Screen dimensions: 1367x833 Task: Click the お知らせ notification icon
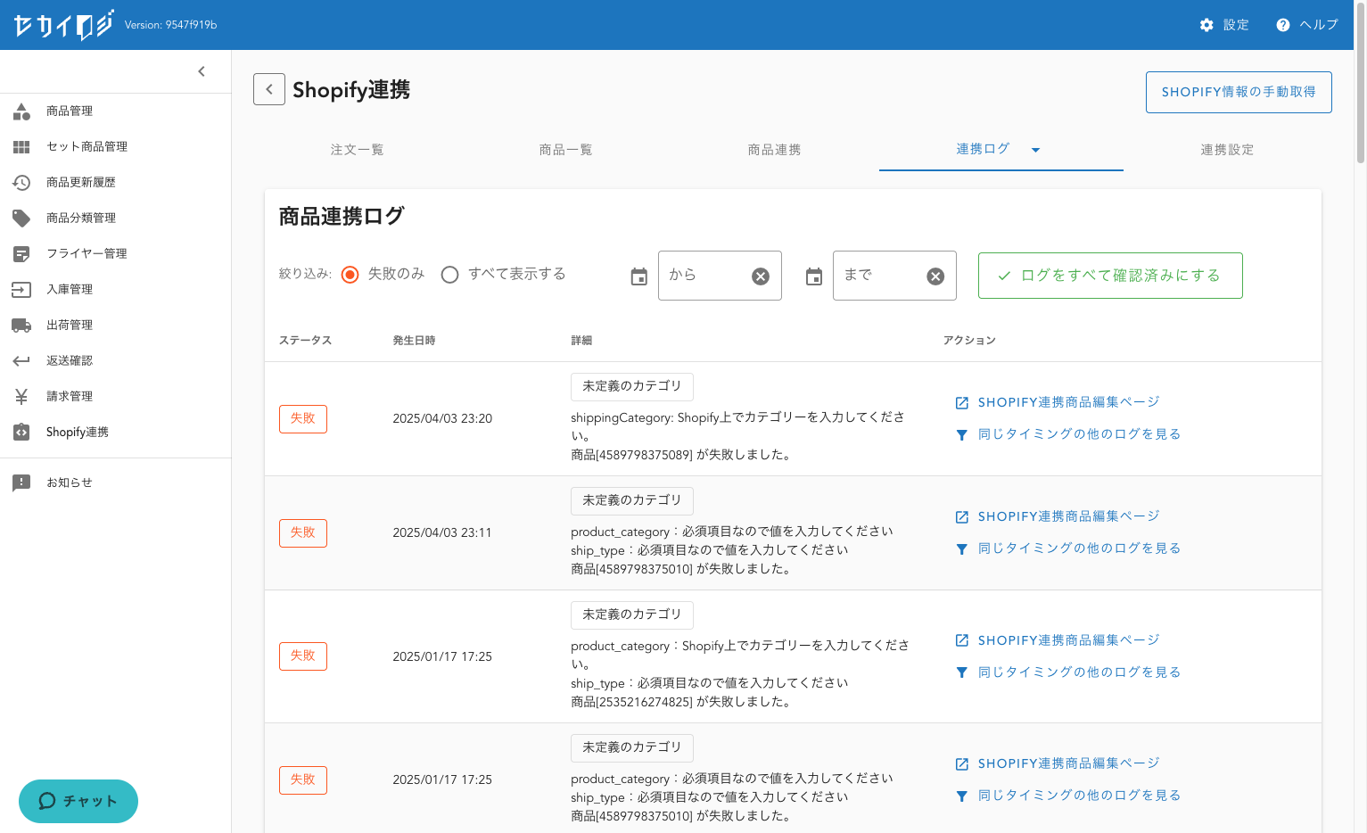[21, 482]
